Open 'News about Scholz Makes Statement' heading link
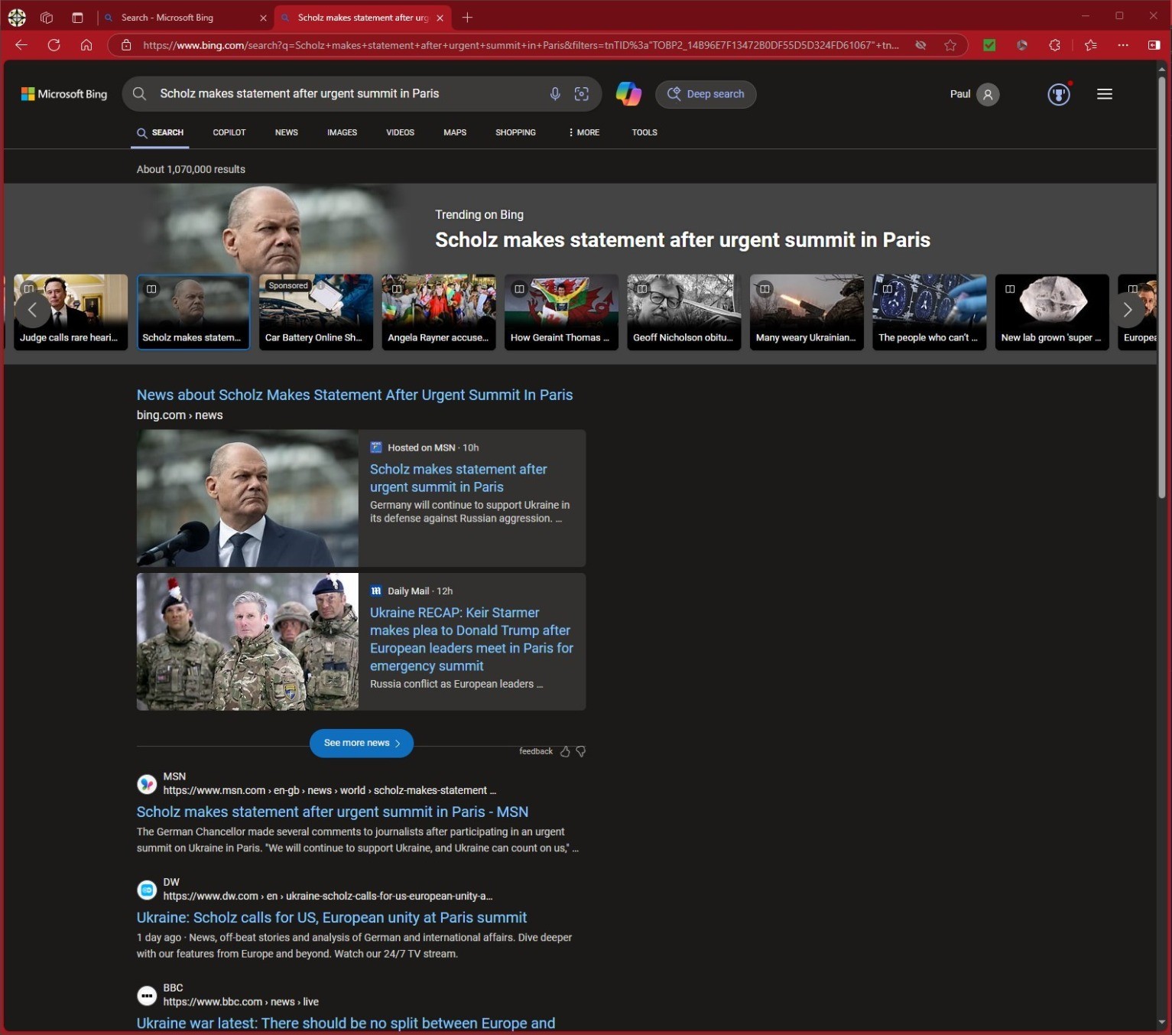1172x1035 pixels. (x=355, y=395)
